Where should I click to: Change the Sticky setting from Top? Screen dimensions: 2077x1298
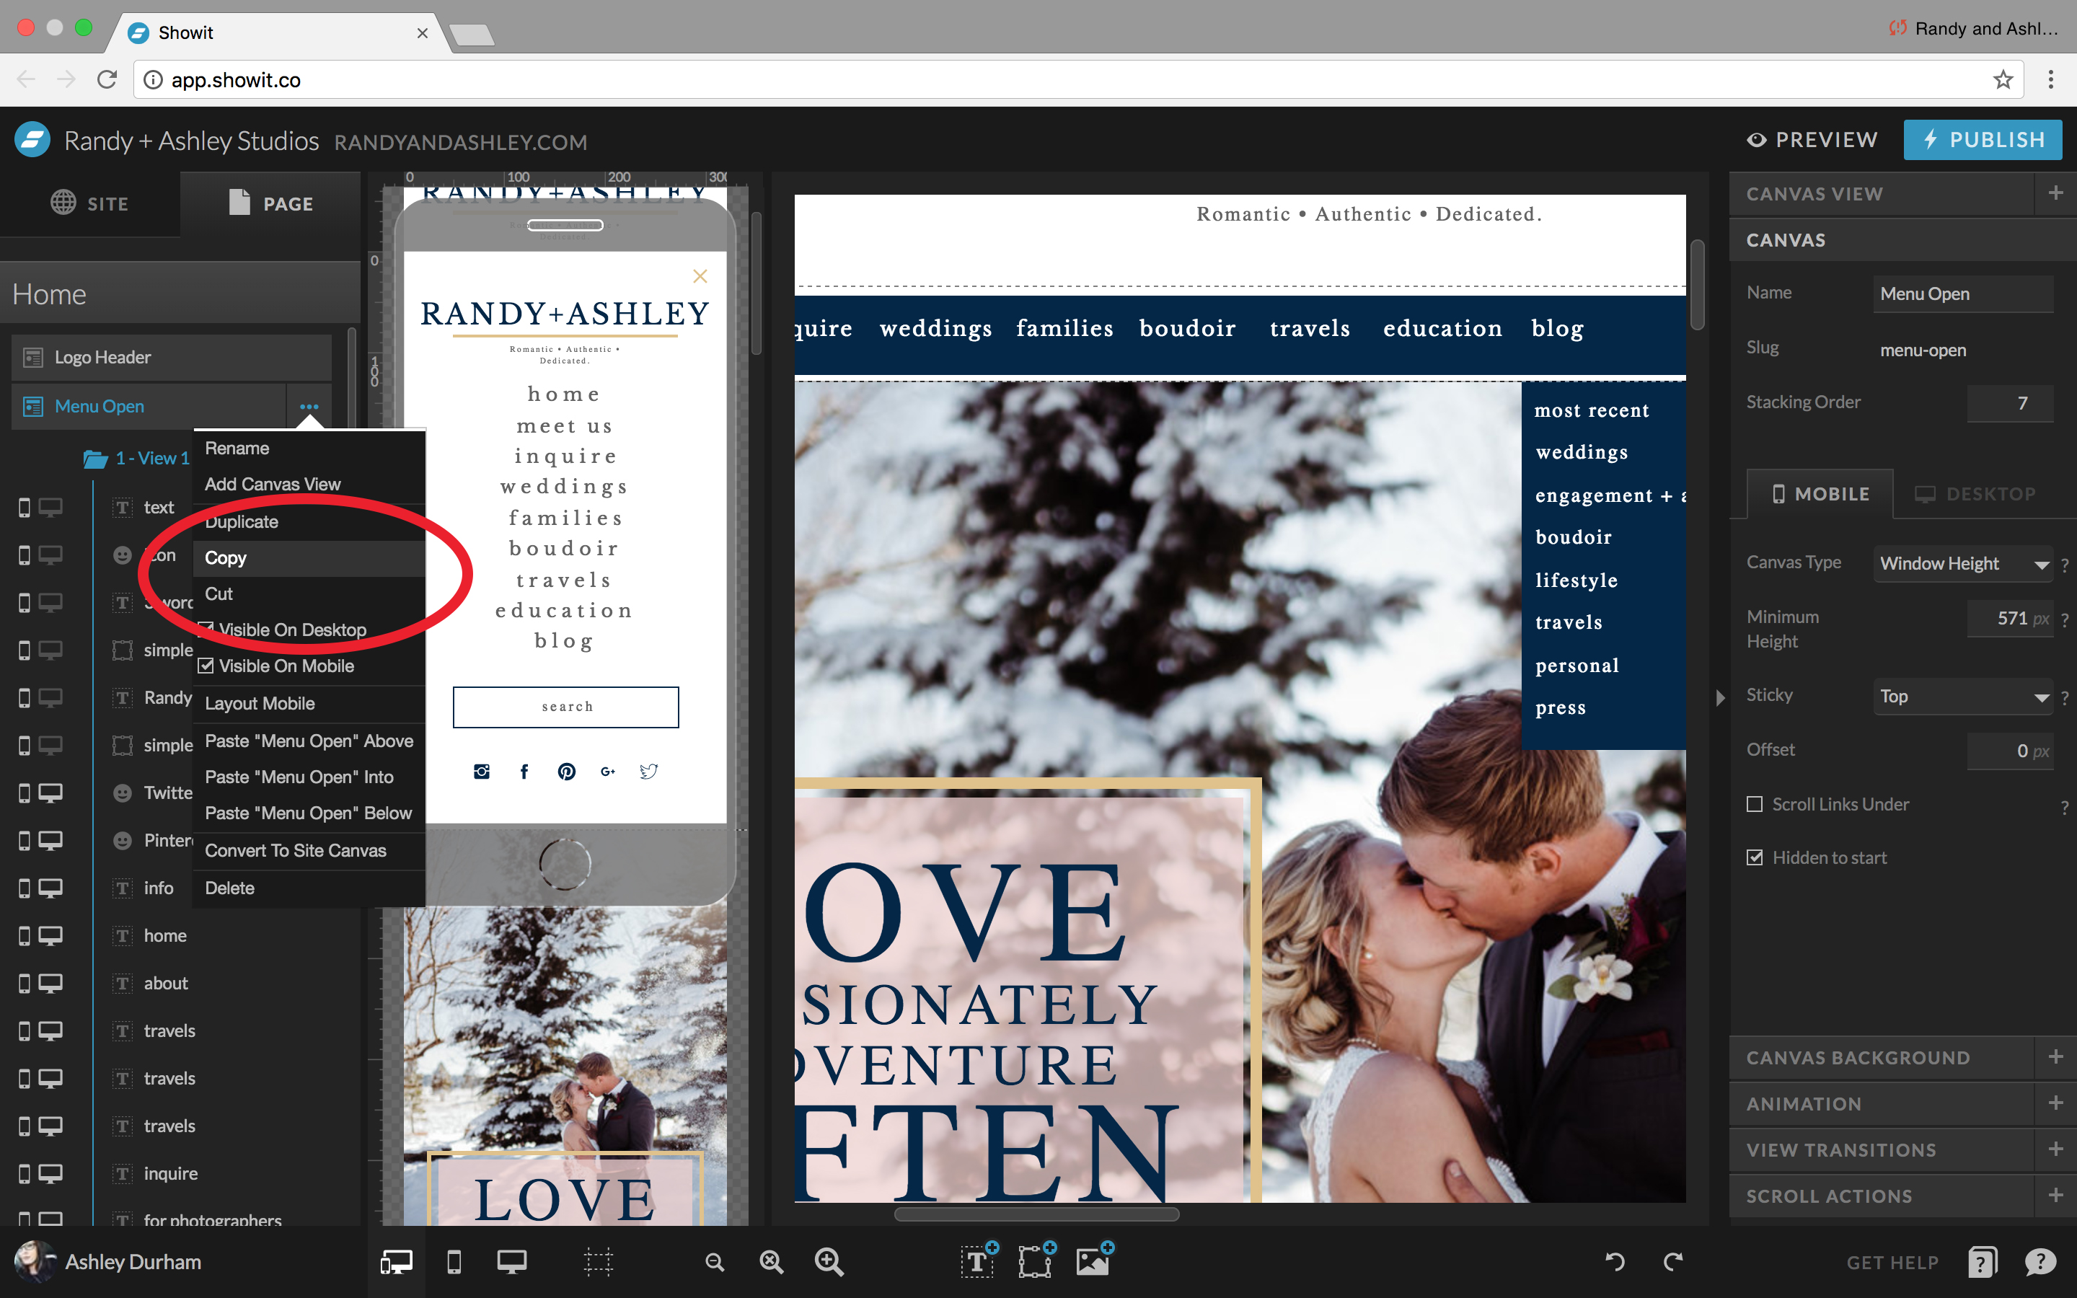pos(1964,696)
